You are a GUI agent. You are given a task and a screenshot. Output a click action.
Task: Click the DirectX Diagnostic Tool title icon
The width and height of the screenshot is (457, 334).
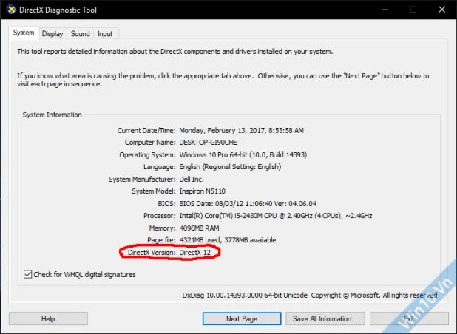tap(11, 10)
